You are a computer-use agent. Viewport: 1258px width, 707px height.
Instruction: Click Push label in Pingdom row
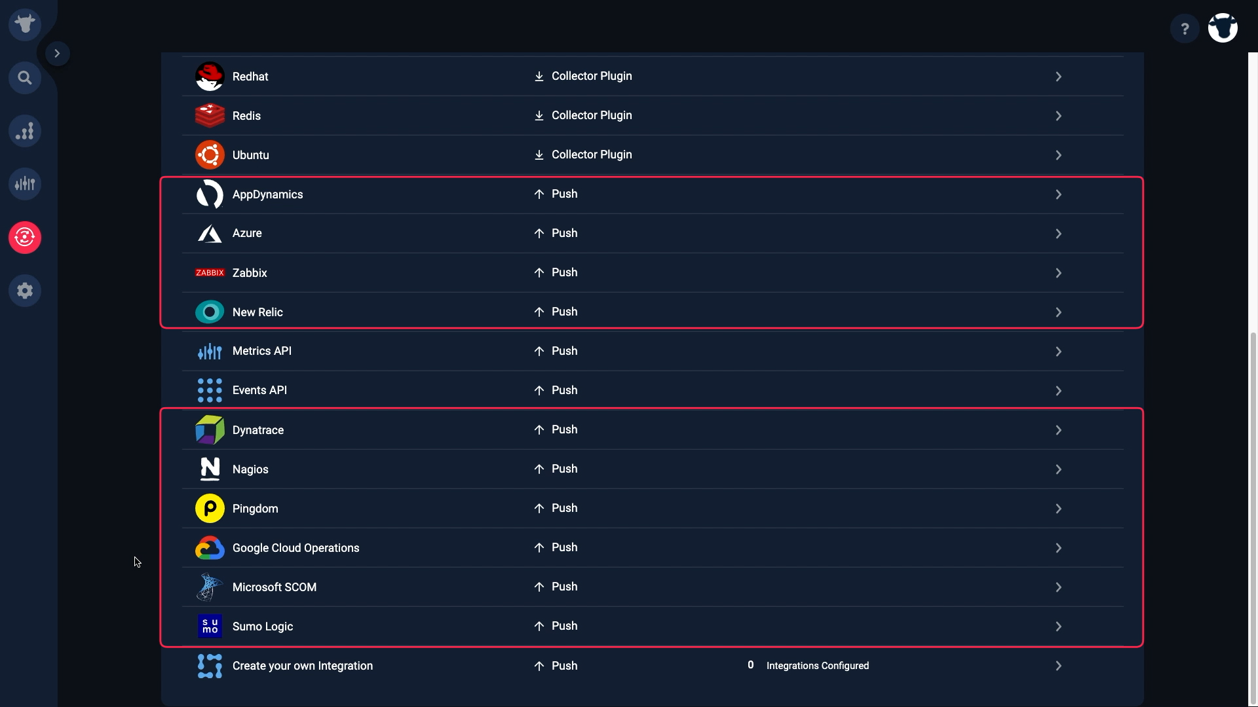(564, 508)
